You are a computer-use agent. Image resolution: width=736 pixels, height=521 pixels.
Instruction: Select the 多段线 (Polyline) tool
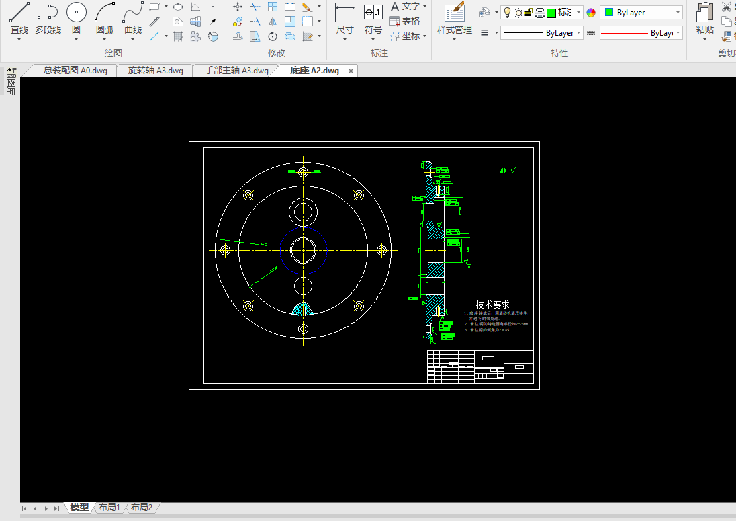coord(48,18)
